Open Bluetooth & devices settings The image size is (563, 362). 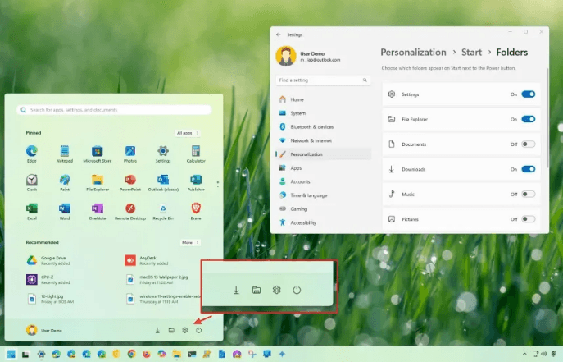click(323, 126)
